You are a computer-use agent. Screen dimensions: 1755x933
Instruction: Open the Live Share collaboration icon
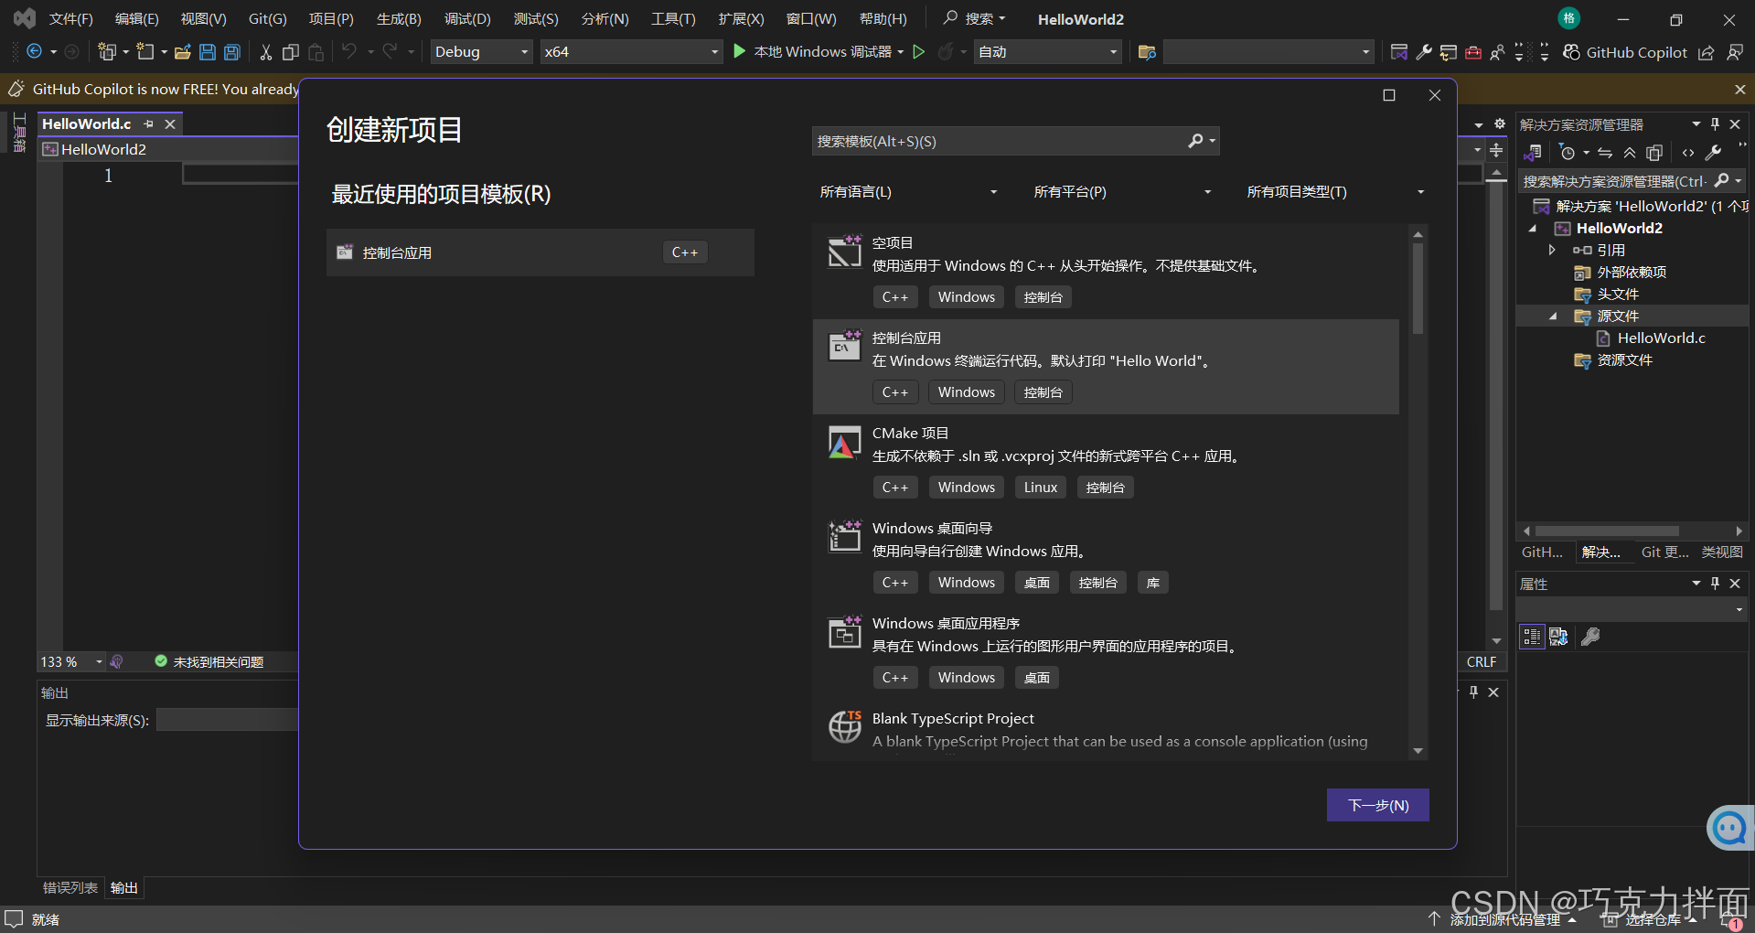(1497, 52)
